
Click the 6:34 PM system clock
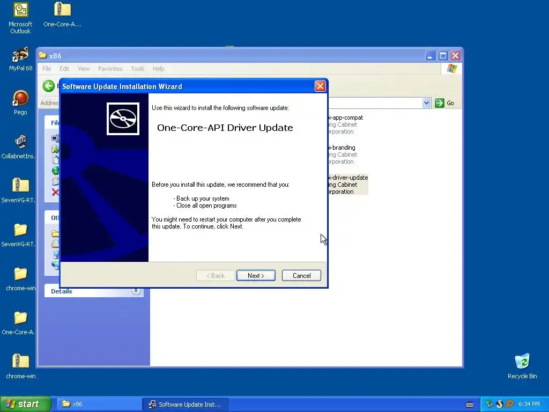point(529,404)
